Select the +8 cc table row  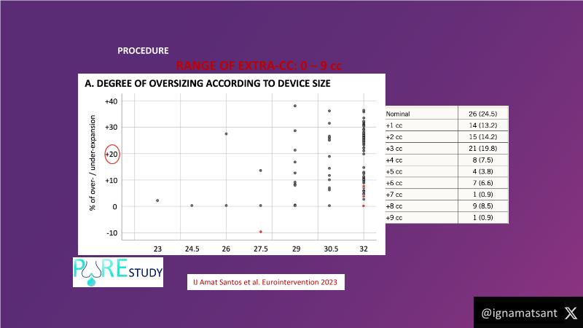[445, 206]
